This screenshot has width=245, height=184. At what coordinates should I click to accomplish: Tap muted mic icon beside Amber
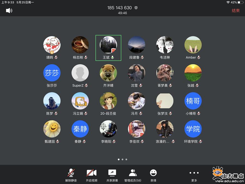199,58
